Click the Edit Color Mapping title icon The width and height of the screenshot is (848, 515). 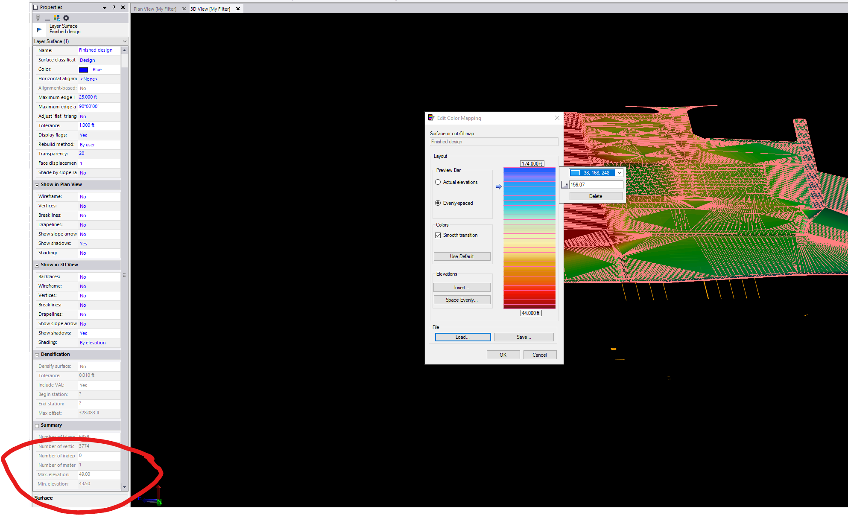tap(431, 118)
